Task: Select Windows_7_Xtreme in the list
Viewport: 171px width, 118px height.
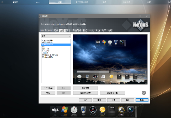Action: click(56, 55)
